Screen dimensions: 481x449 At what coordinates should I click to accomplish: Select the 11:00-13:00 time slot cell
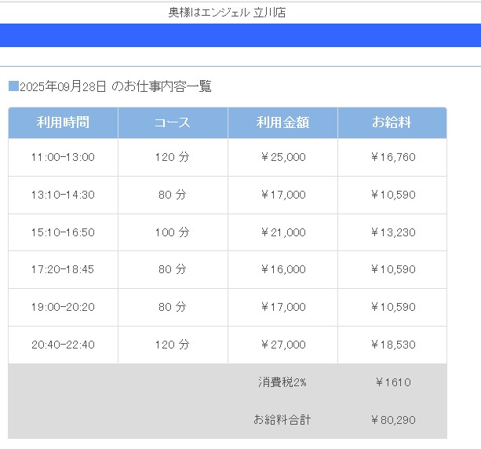[x=63, y=157]
